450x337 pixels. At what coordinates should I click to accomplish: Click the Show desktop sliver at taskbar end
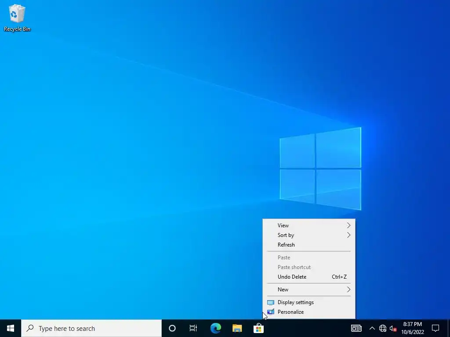tap(449, 328)
